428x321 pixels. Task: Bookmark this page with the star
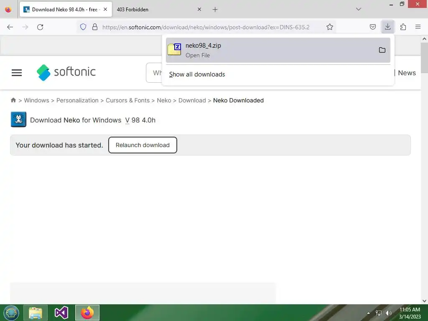(330, 27)
